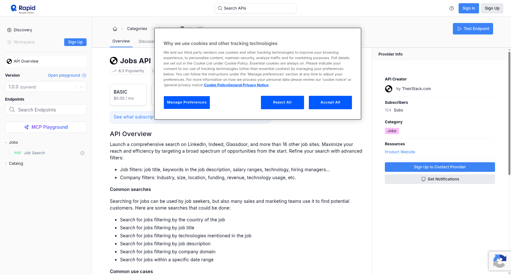Click the Rapid logo

click(x=23, y=9)
